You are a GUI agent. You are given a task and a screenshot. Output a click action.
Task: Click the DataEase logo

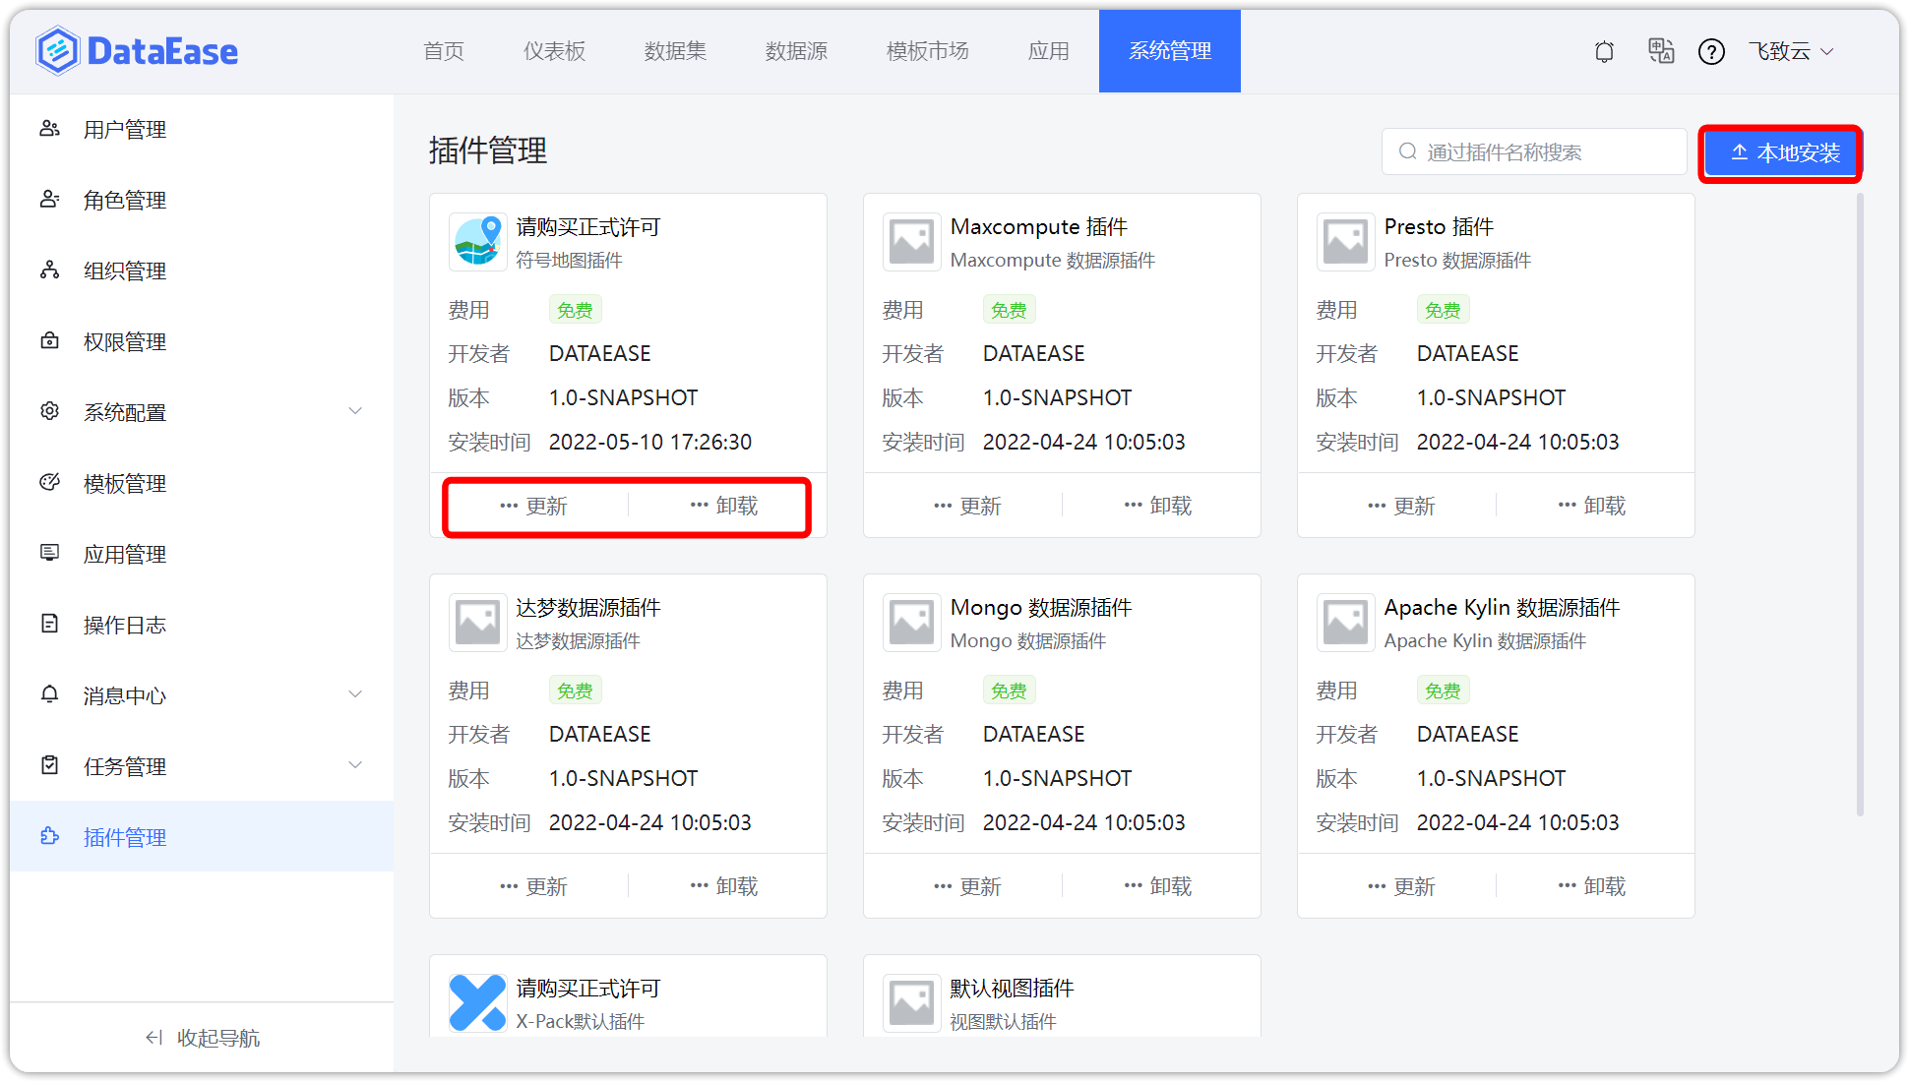click(137, 51)
